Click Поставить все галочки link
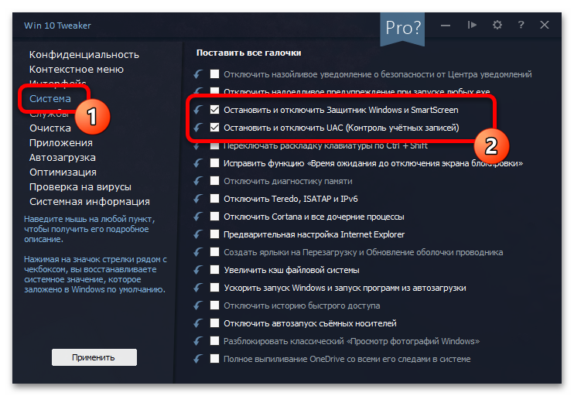Screen dimensions: 574x396 coord(249,53)
